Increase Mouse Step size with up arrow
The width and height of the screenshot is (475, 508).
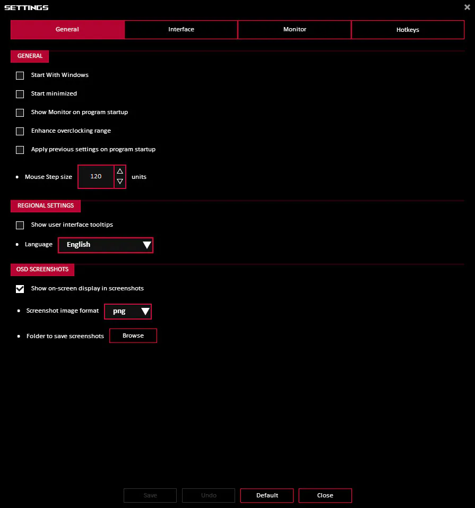coord(120,171)
